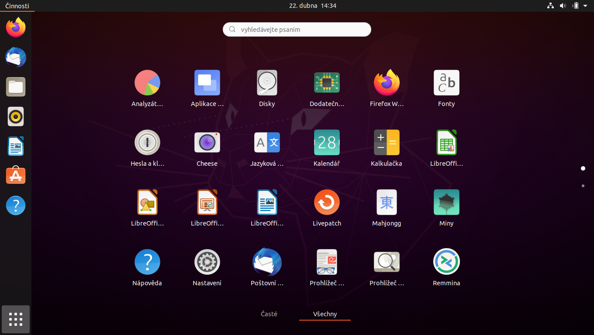Open the Help question mark in the dock
This screenshot has width=594, height=335.
(x=16, y=205)
